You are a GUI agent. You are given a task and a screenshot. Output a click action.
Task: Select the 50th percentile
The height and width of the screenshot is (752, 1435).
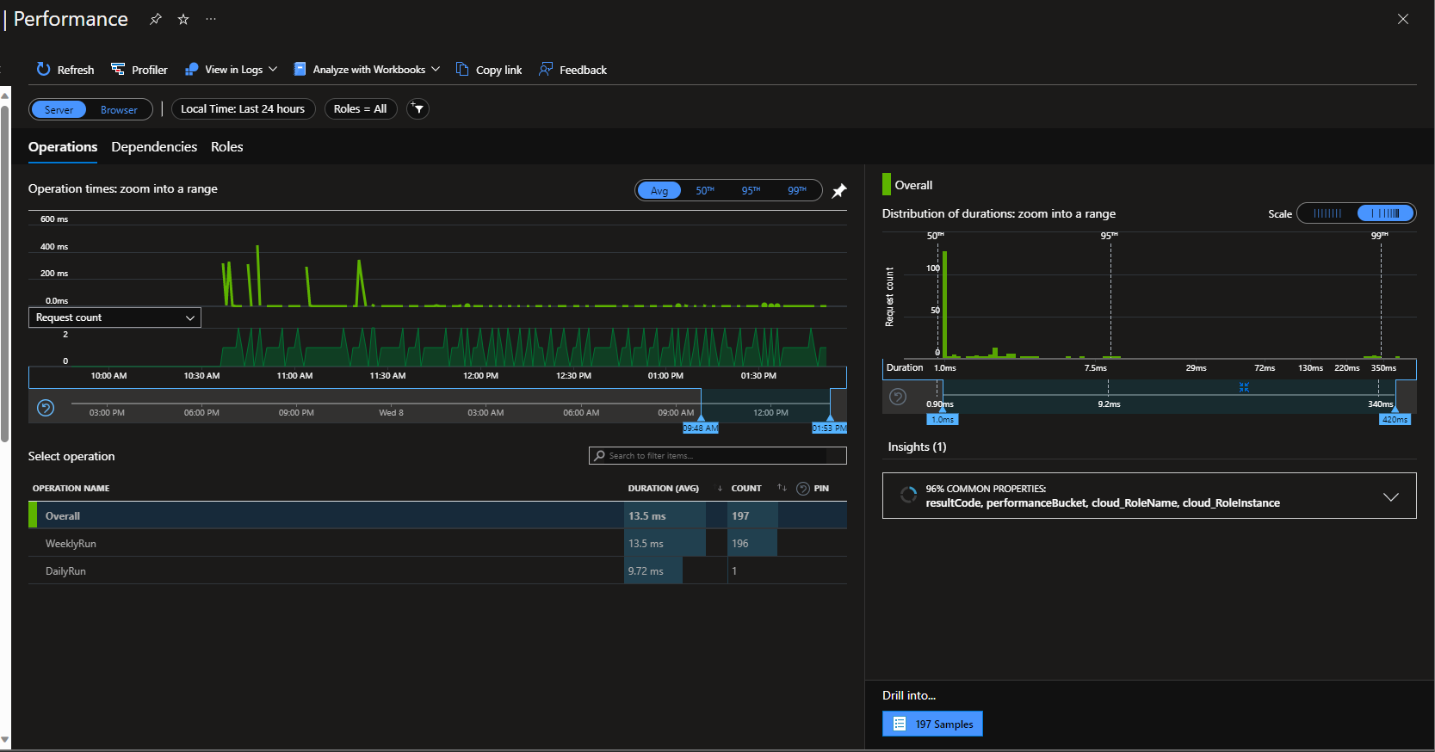(x=705, y=190)
